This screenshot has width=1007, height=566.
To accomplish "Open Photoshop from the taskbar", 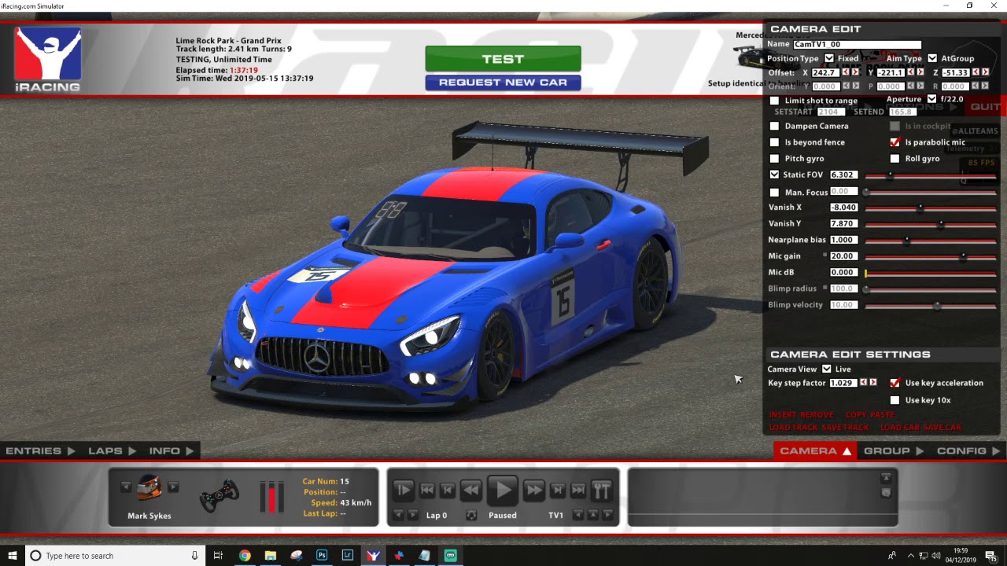I will (x=322, y=555).
